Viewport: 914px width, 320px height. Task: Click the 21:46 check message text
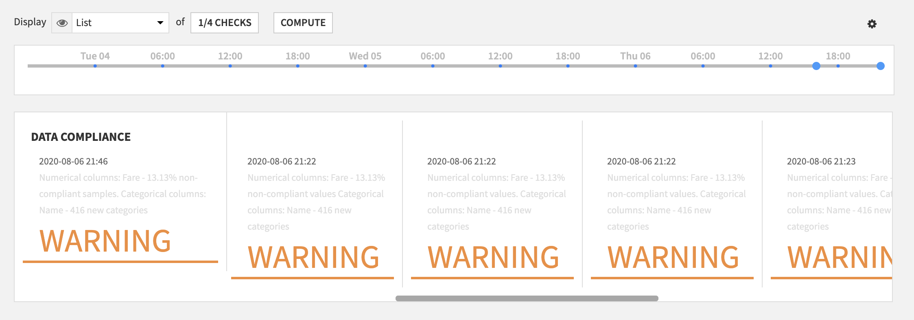[x=122, y=194]
